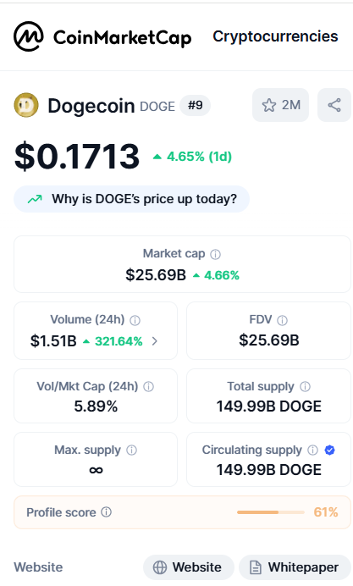This screenshot has width=353, height=586.
Task: Open the Cryptocurrencies menu
Action: pyautogui.click(x=275, y=36)
